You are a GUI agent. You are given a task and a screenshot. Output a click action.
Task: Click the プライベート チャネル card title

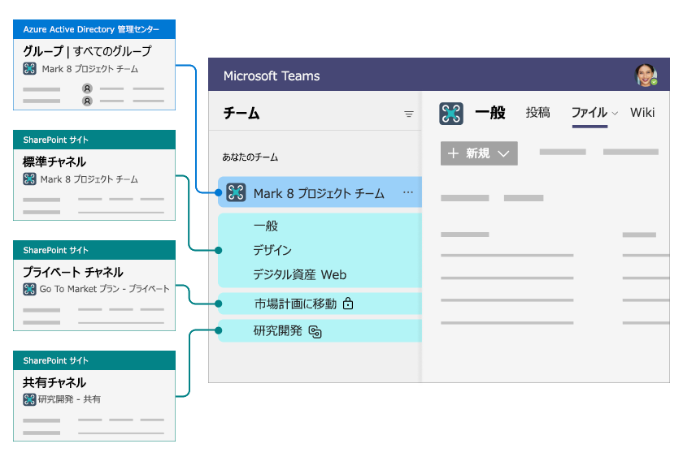point(73,272)
